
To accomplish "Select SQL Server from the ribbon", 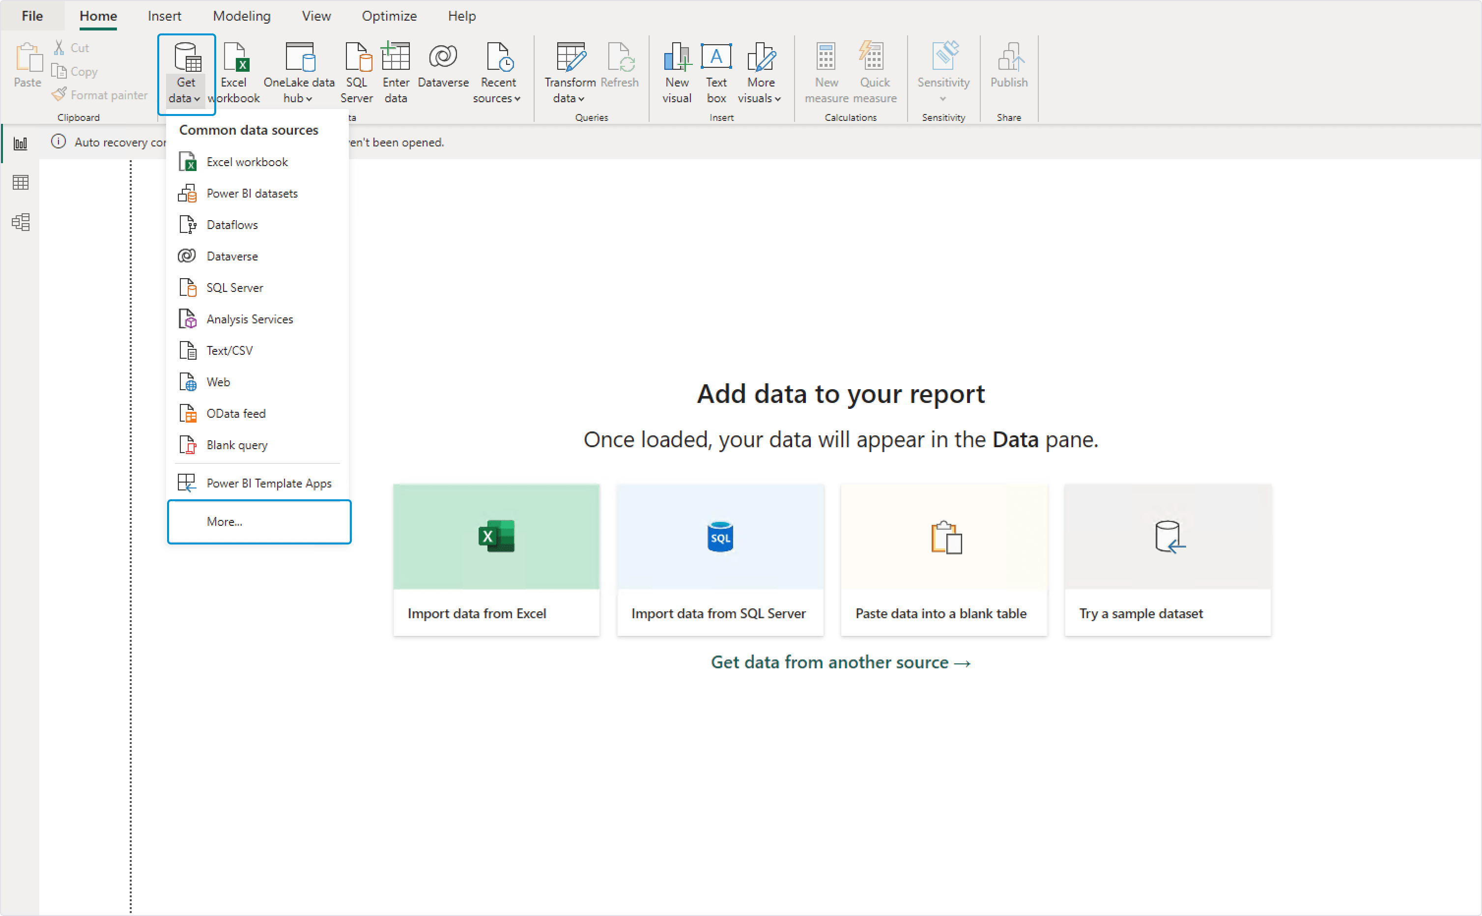I will pos(357,71).
